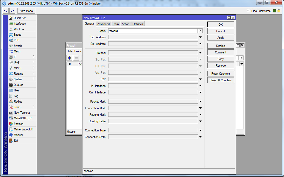Select Make Supout.rif

point(22,129)
